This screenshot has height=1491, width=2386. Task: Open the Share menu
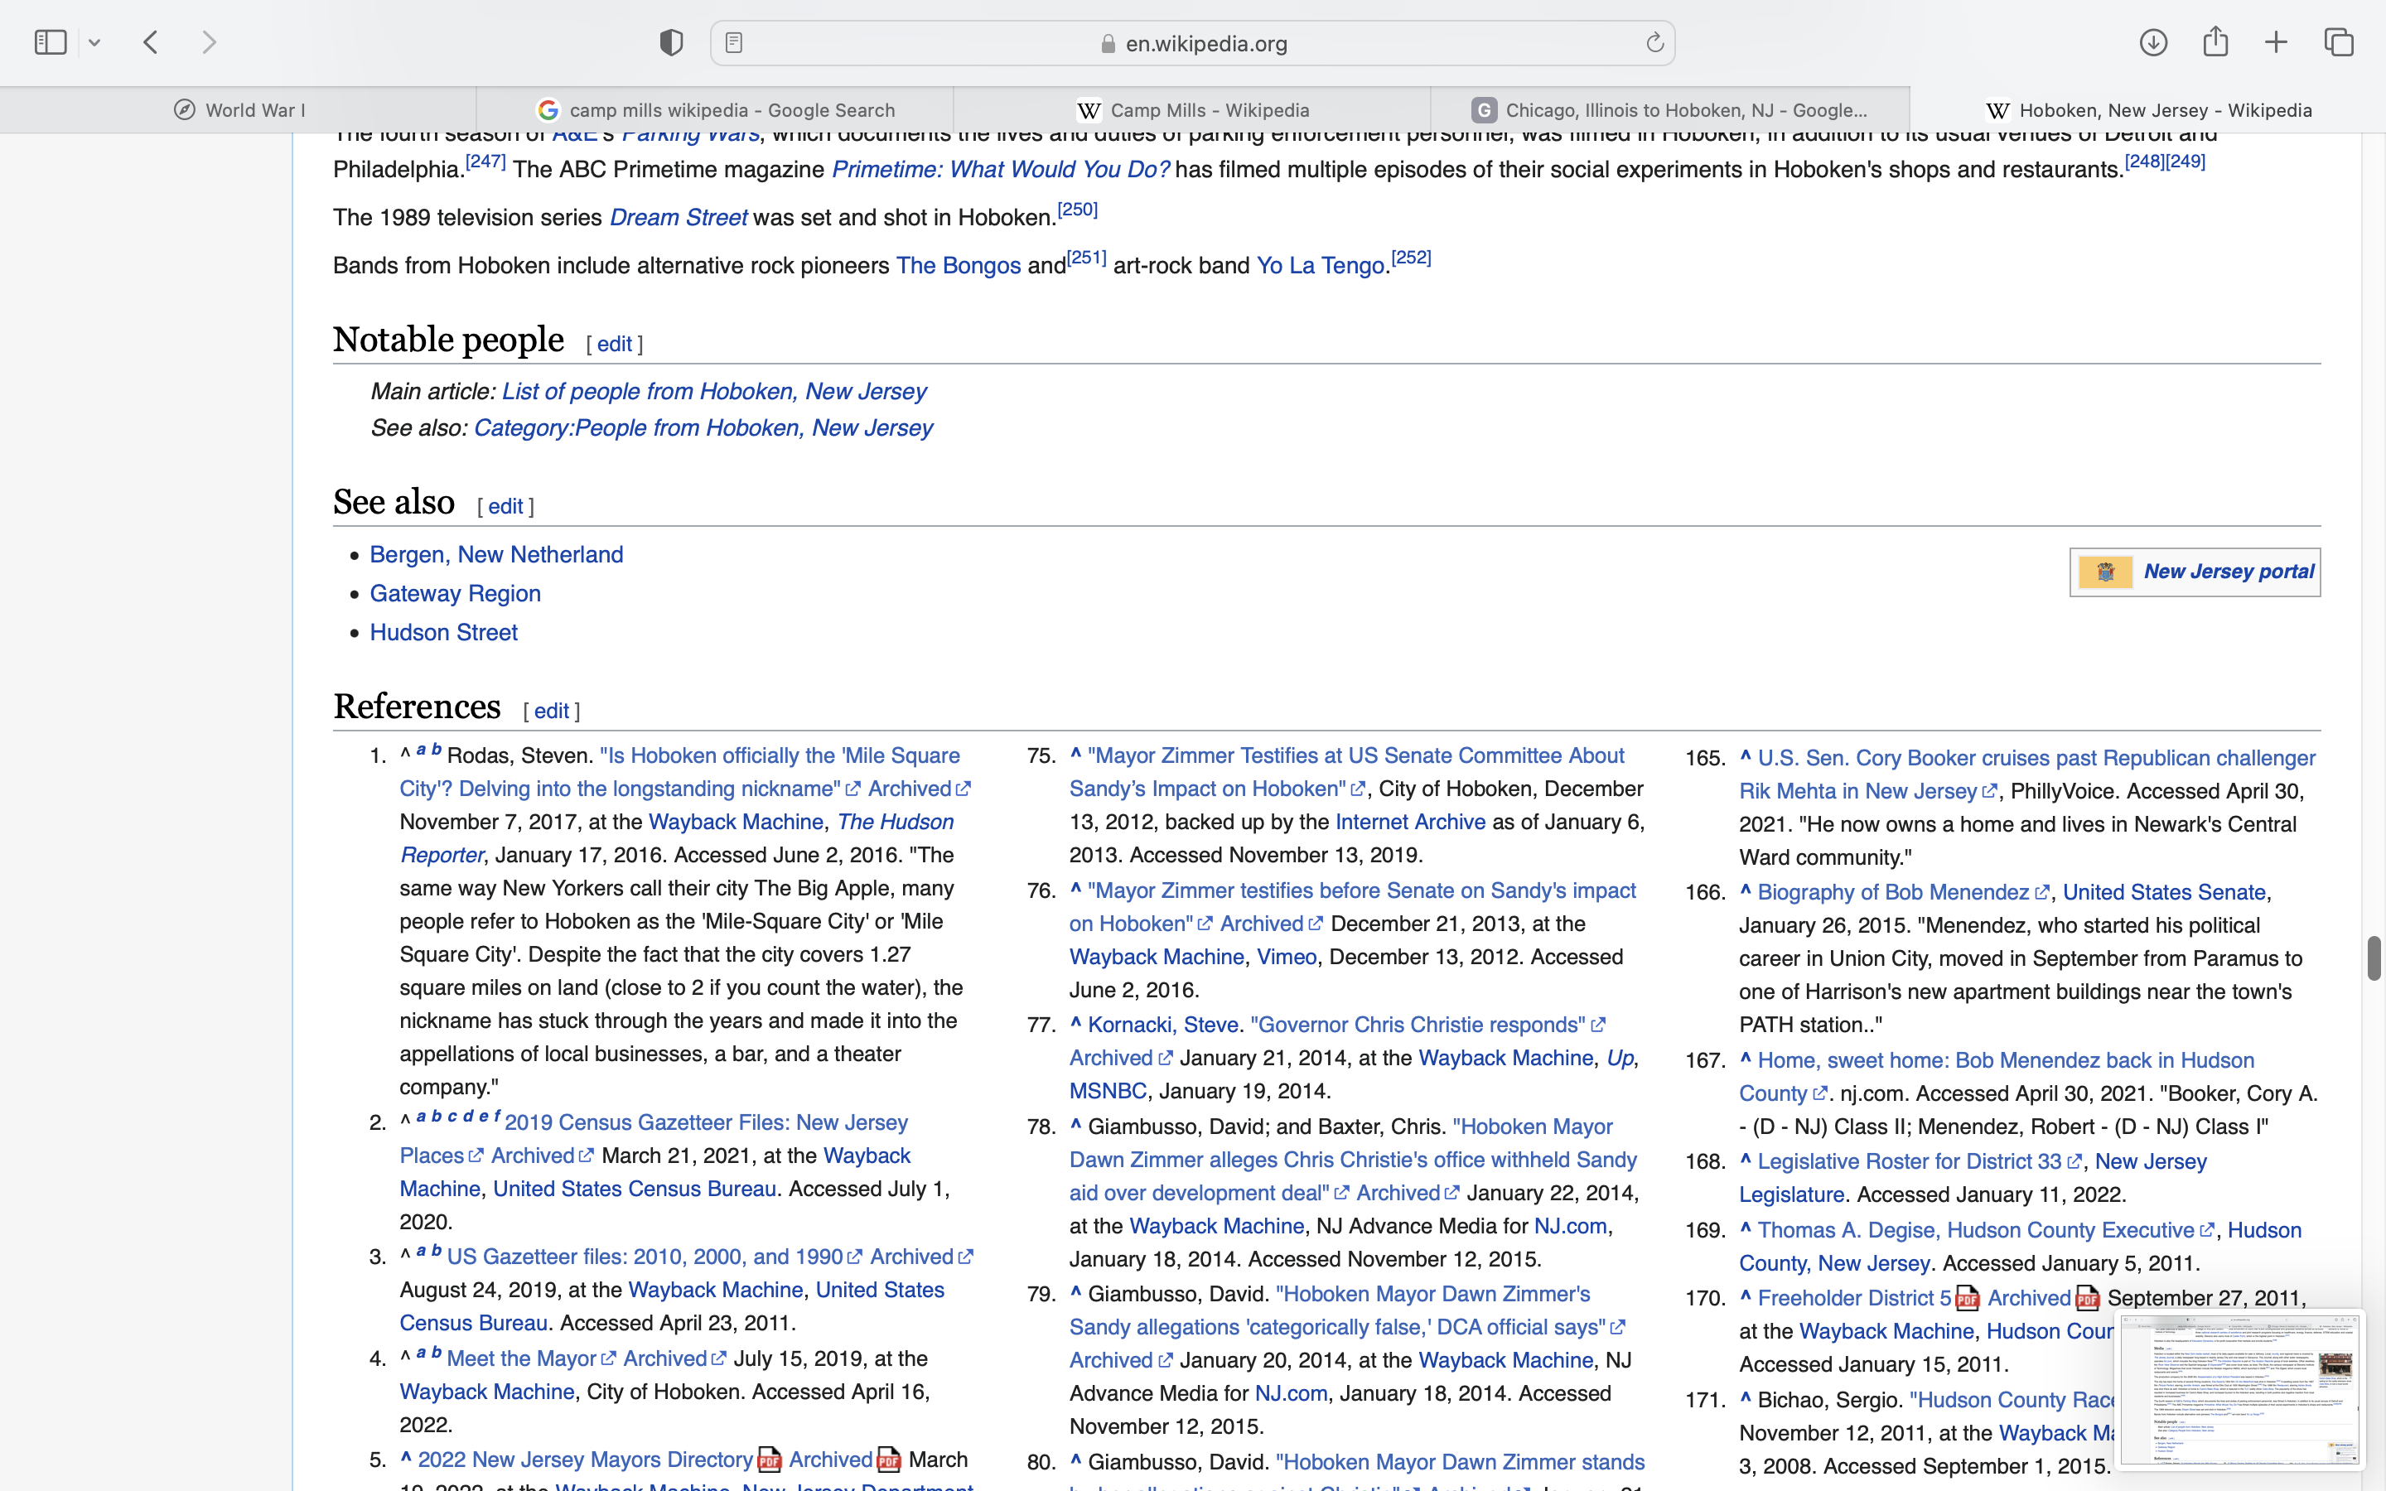point(2215,42)
